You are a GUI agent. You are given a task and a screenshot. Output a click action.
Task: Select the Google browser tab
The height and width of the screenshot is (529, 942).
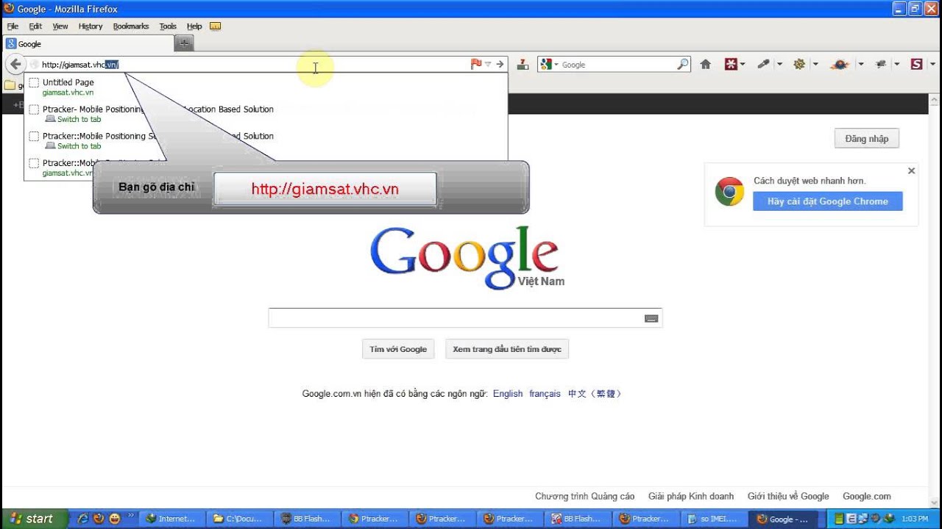tap(88, 44)
